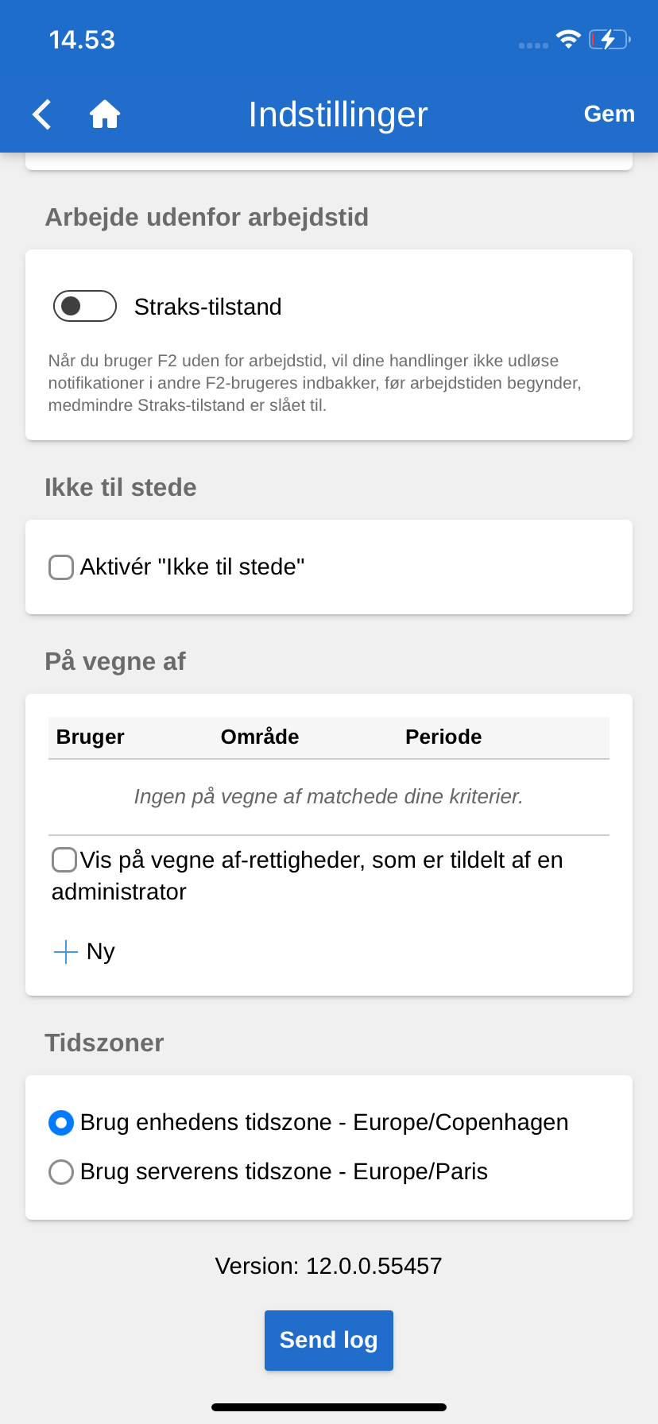Tap the 14.53 clock in status bar
The height and width of the screenshot is (1424, 658).
coord(82,40)
